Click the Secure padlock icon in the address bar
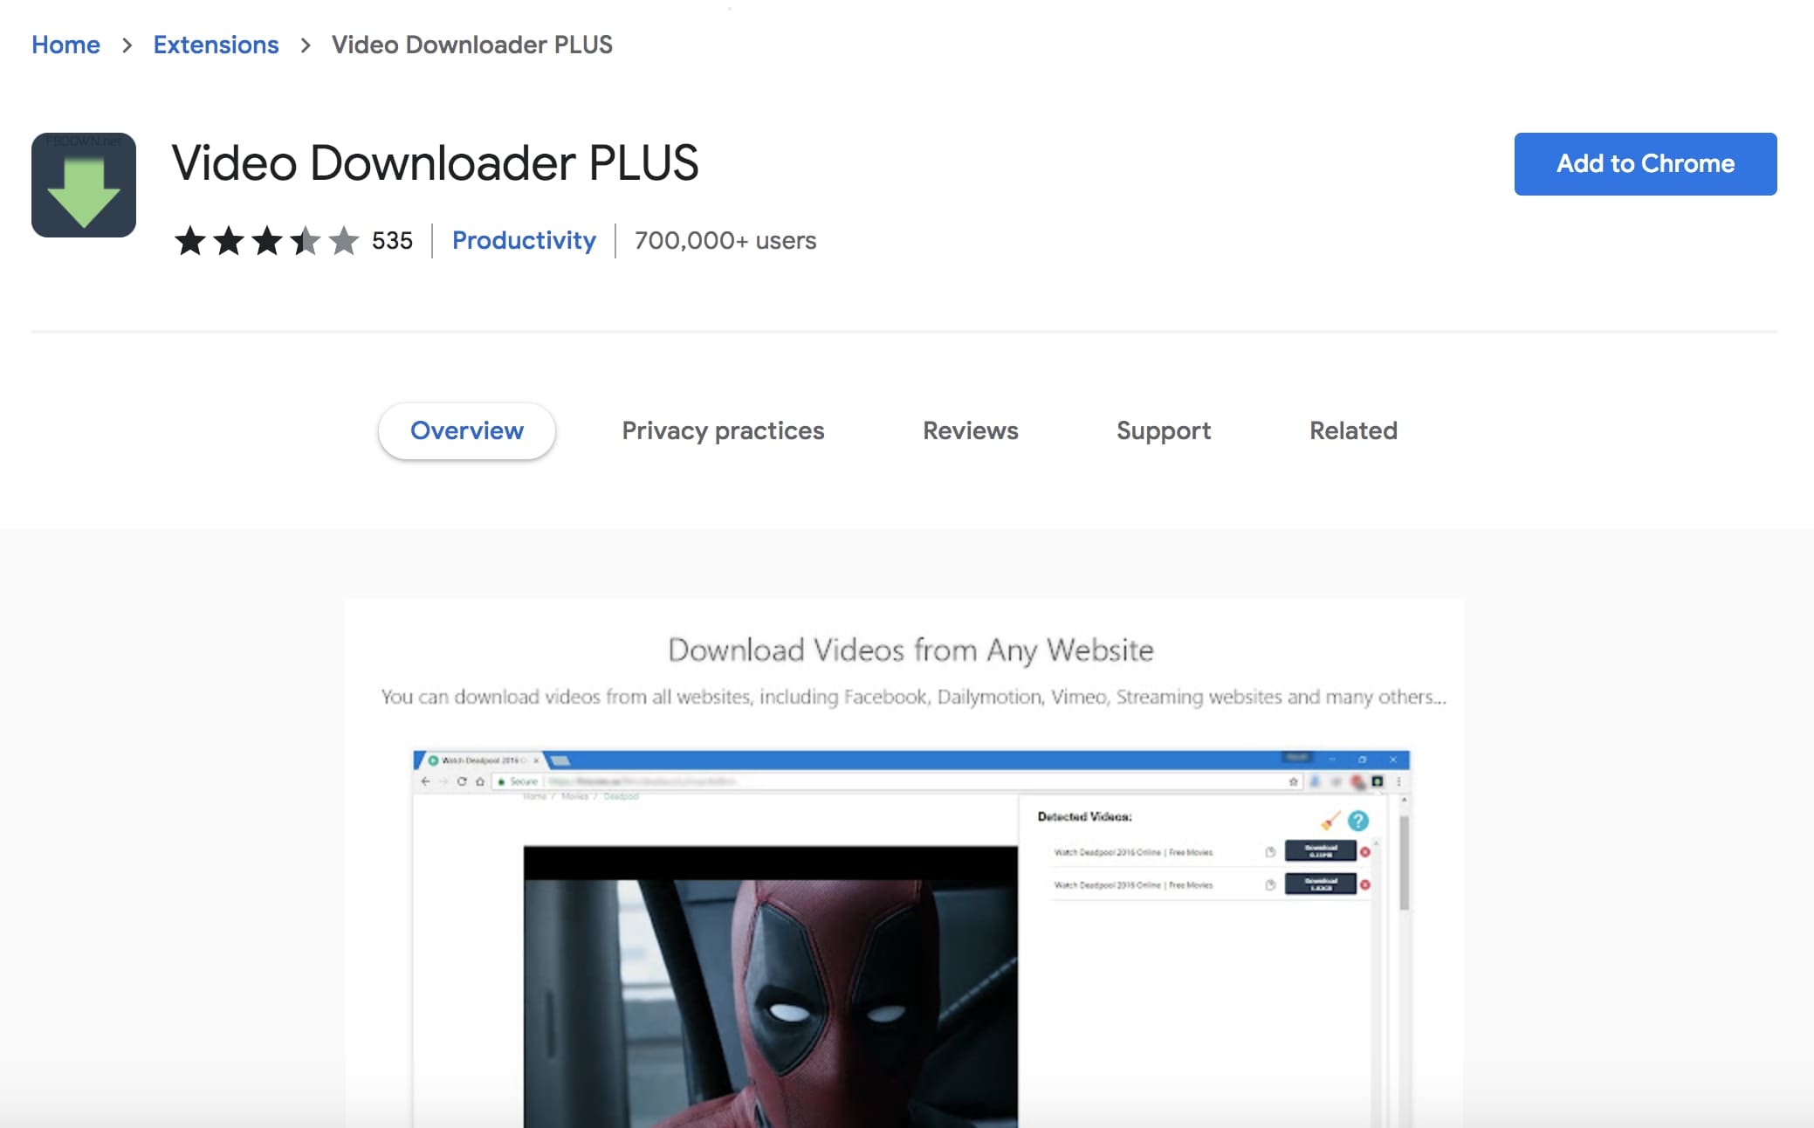1814x1128 pixels. click(502, 781)
